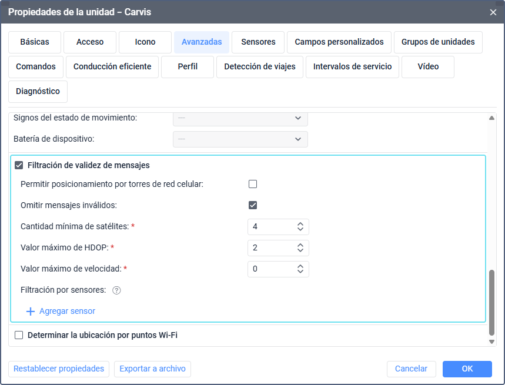Click the scroll down arrow in panel
The image size is (505, 385).
(x=491, y=342)
